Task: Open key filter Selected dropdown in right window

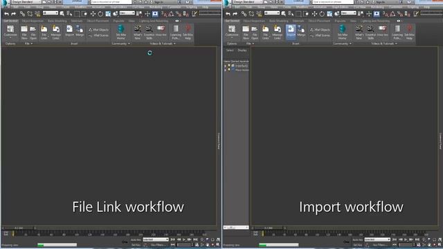Action: click(377, 239)
